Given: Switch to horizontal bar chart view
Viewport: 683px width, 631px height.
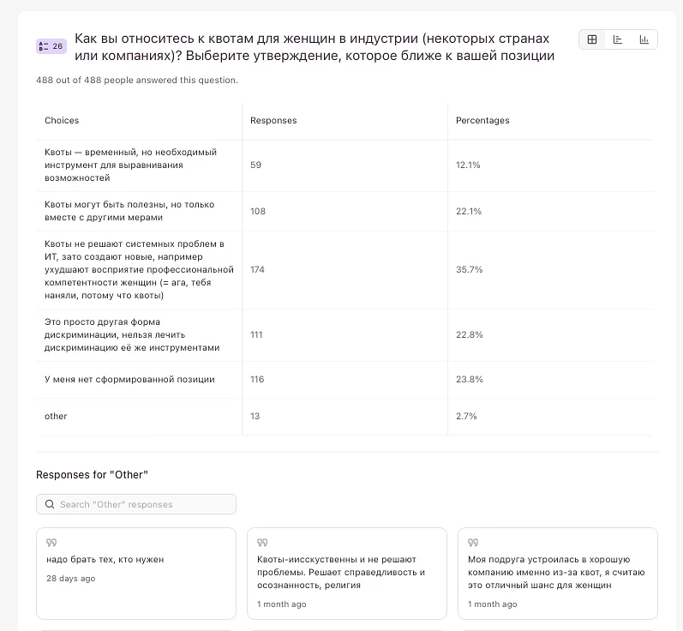Looking at the screenshot, I should tap(618, 39).
